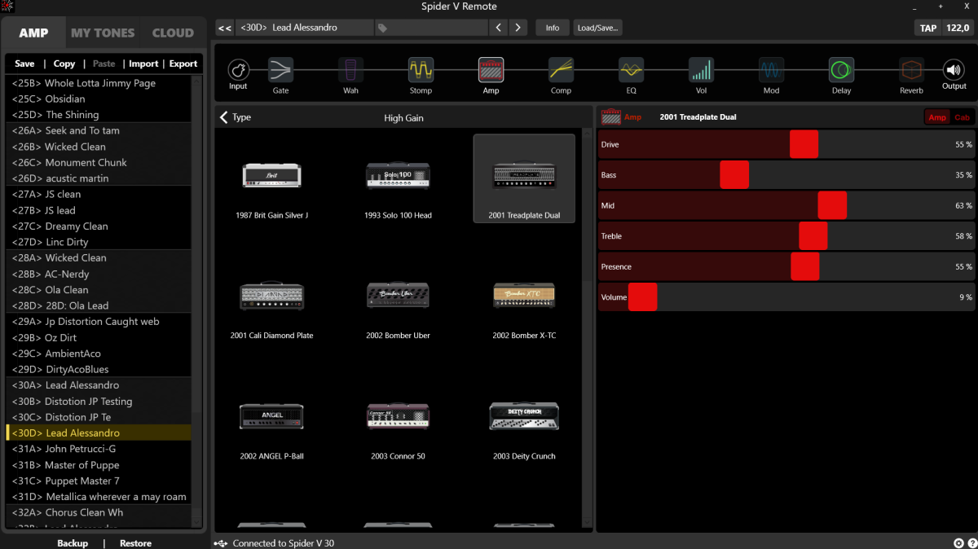Go to previous preset arrow
Image resolution: width=978 pixels, height=549 pixels.
pyautogui.click(x=499, y=28)
